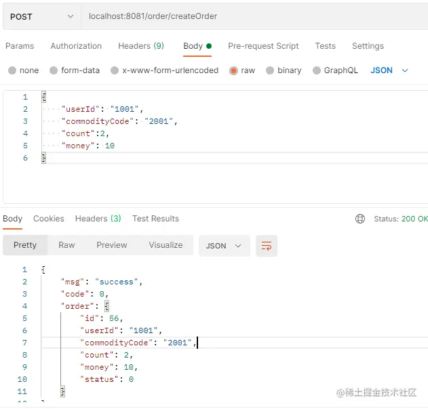The height and width of the screenshot is (409, 428).
Task: Click response line "status": 0
Action: [106, 379]
